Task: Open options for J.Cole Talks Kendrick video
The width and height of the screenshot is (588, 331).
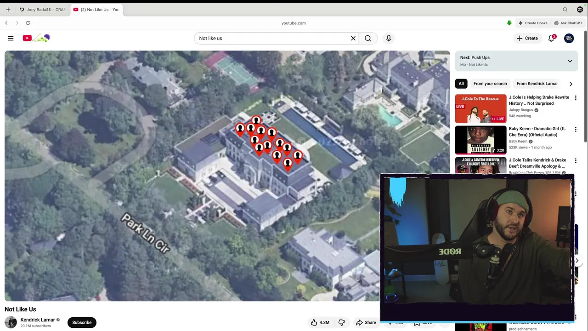Action: [576, 161]
